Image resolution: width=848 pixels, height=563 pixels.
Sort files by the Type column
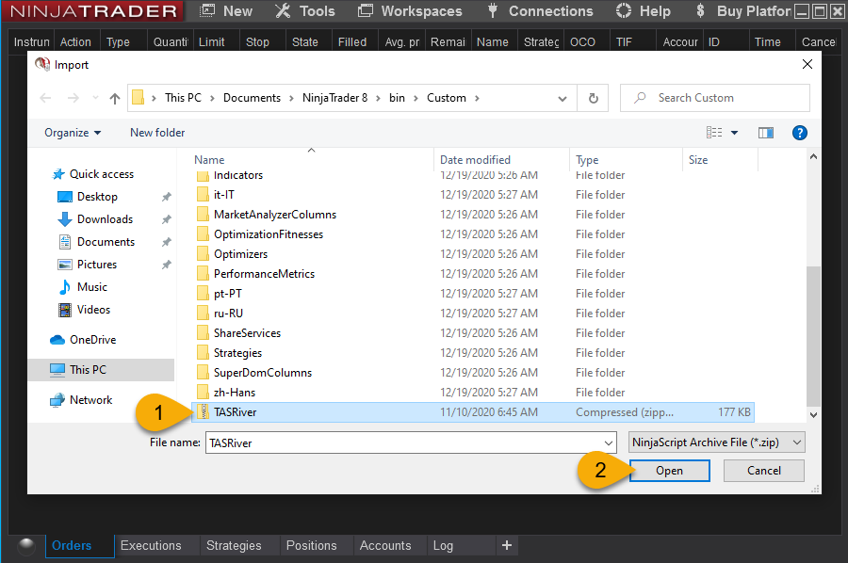[x=587, y=160]
